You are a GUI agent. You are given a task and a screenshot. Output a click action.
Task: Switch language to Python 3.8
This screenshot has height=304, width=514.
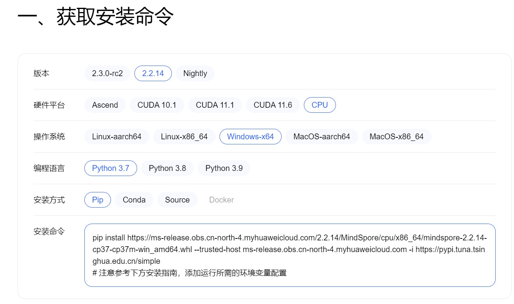[167, 168]
